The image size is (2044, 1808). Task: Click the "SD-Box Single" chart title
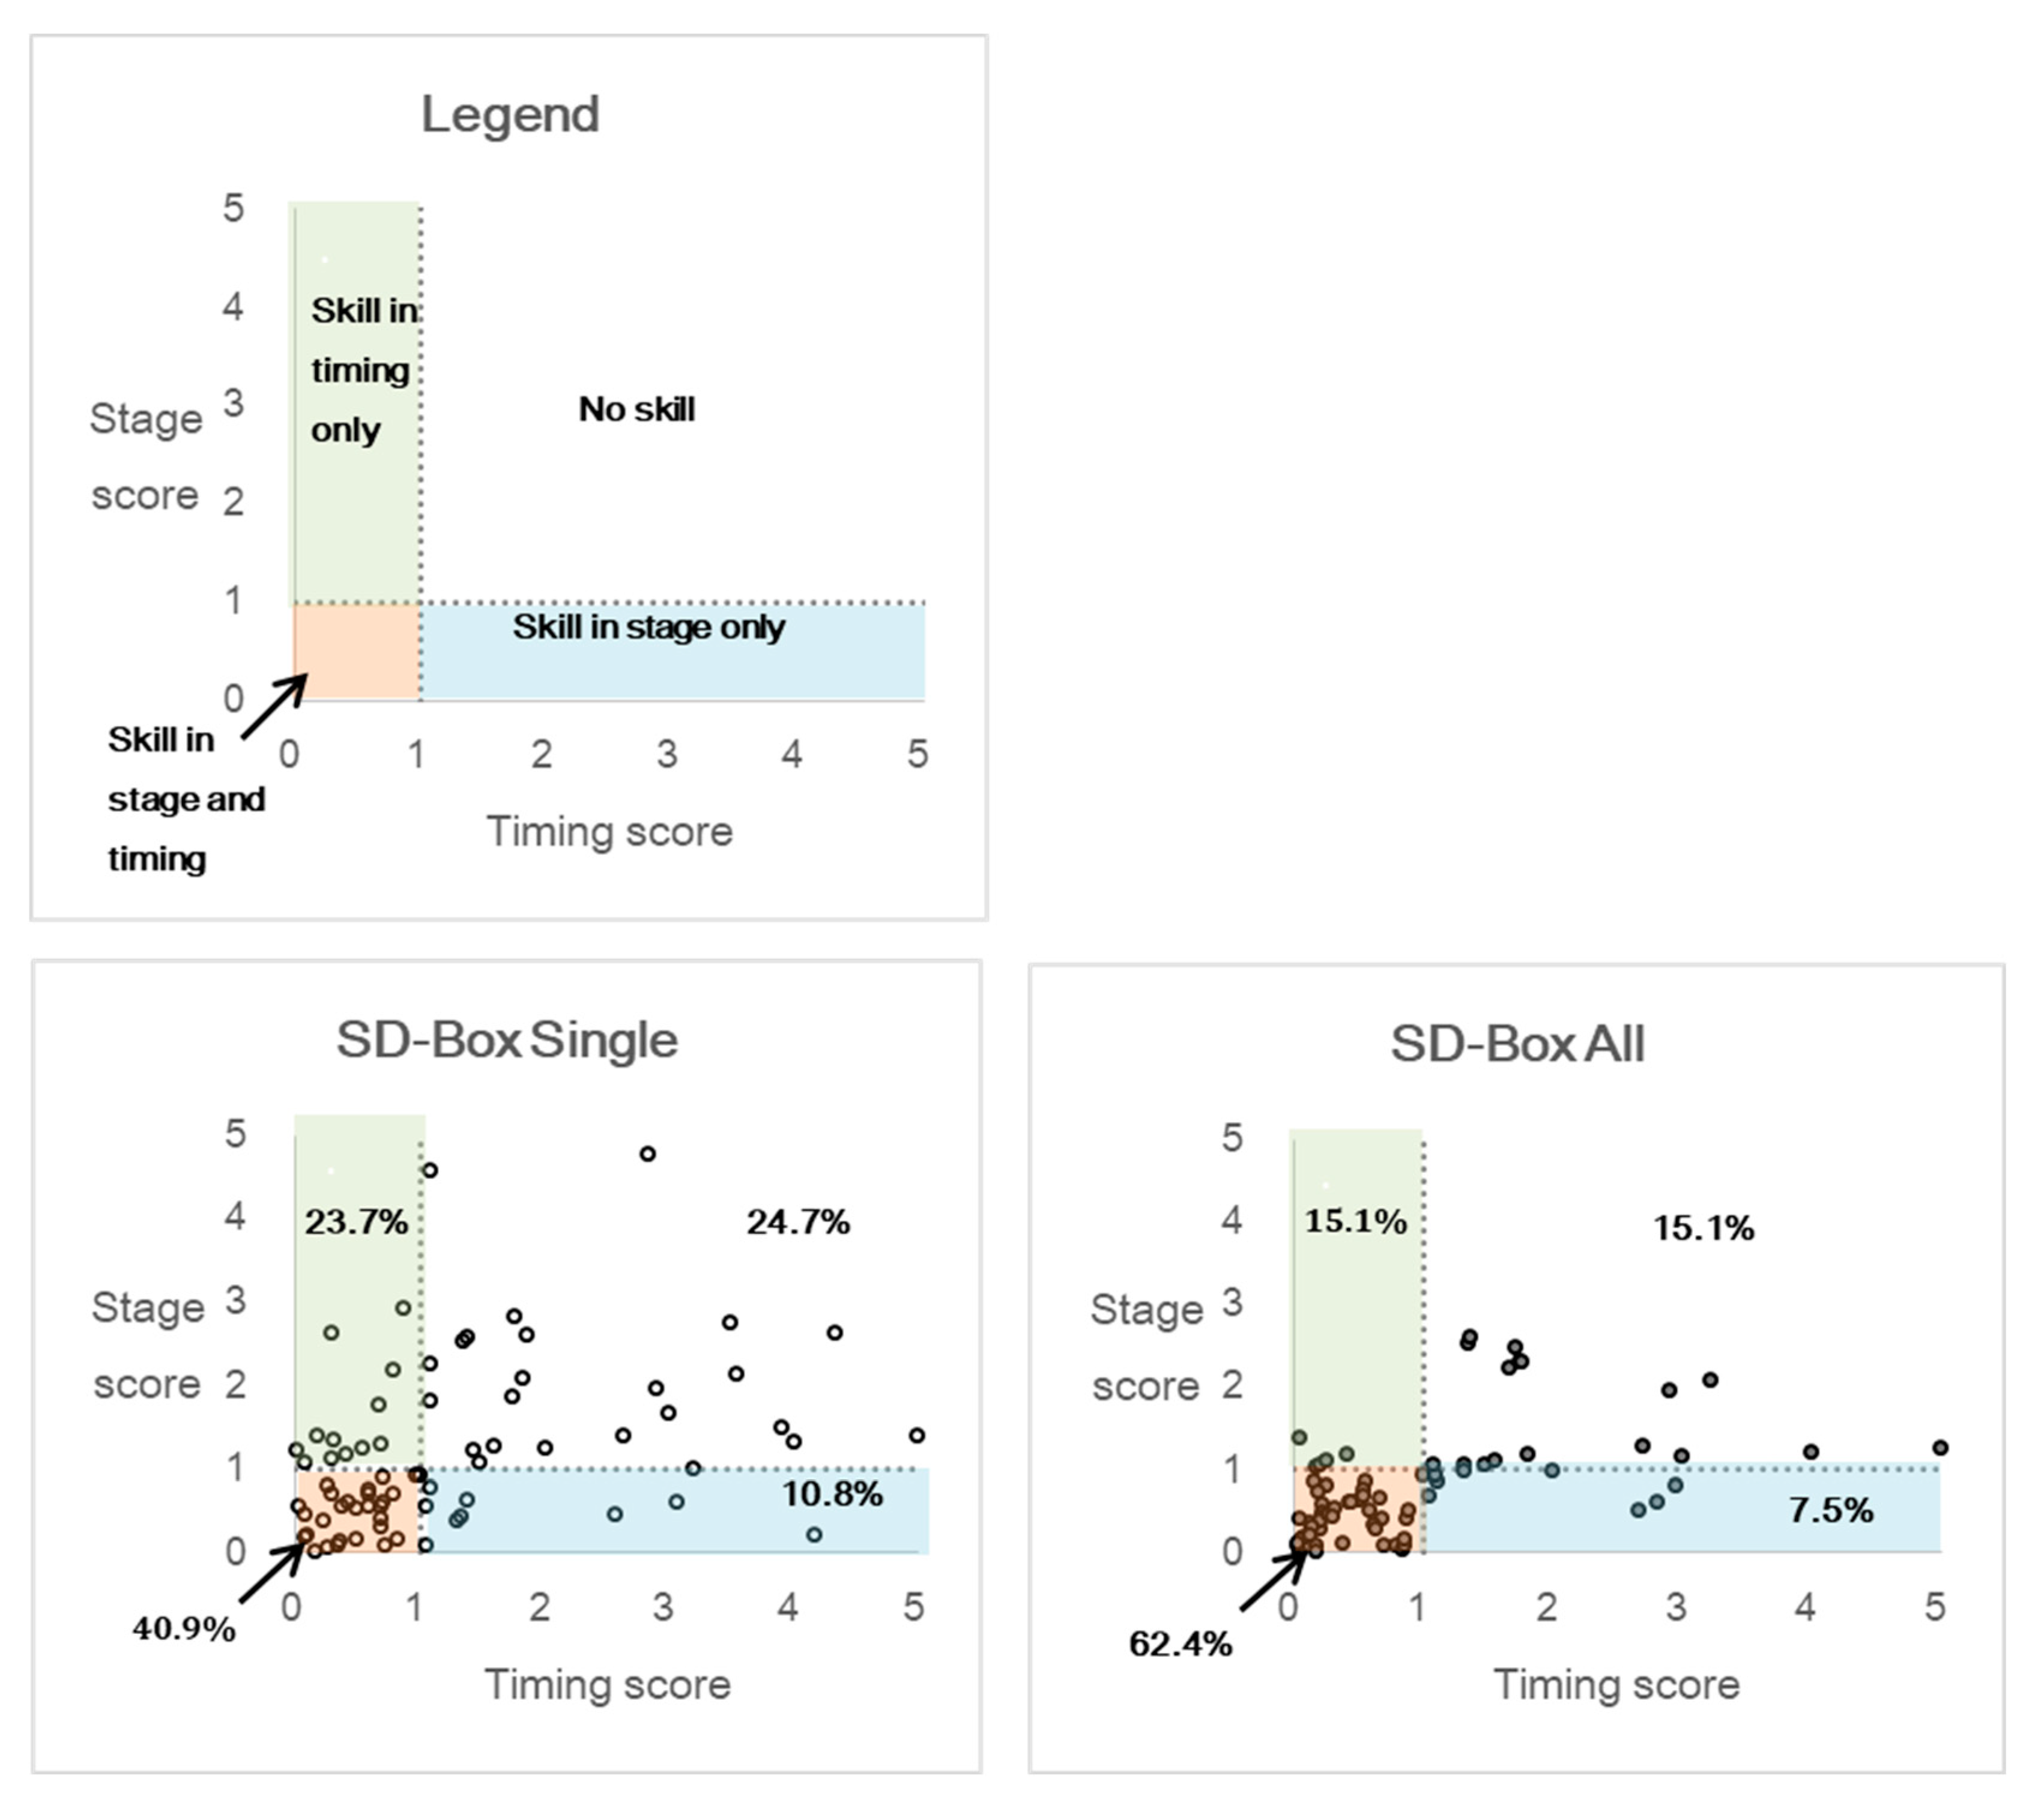(x=507, y=1040)
